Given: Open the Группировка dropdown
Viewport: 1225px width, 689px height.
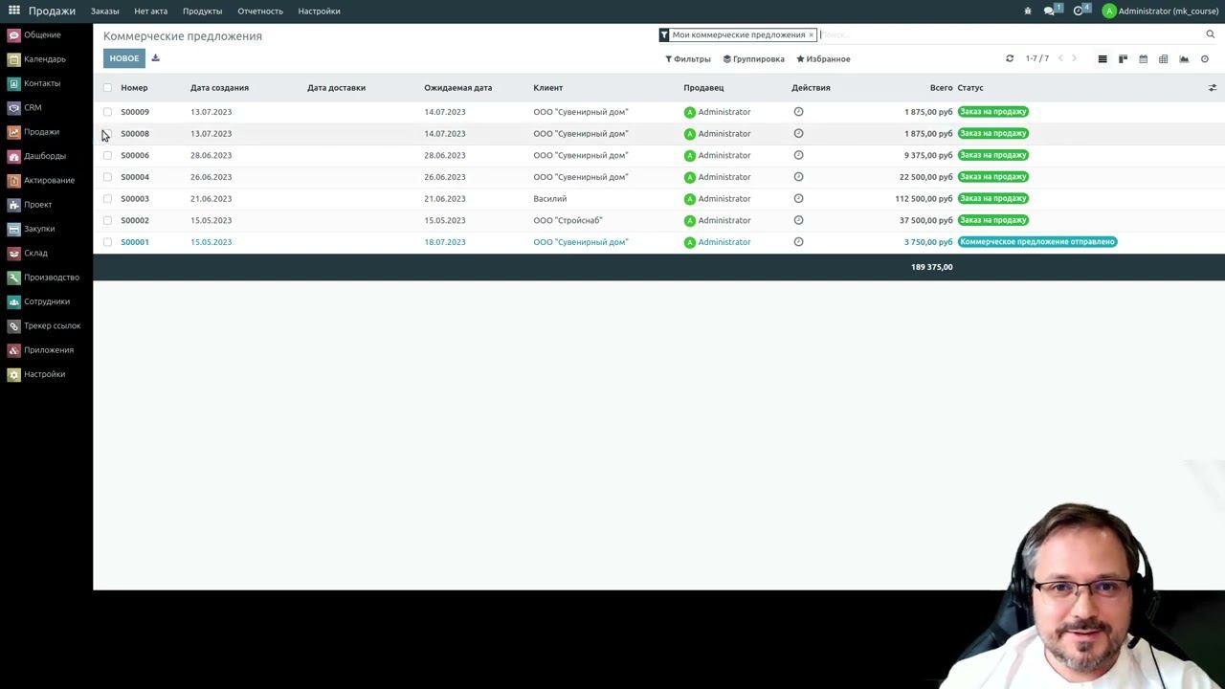Looking at the screenshot, I should pyautogui.click(x=753, y=58).
